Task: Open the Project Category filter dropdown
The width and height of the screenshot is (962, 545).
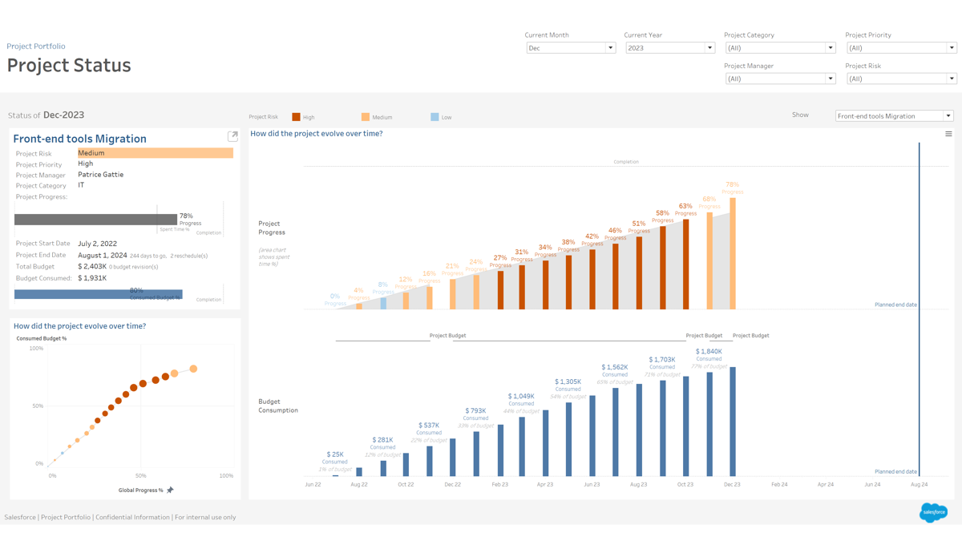Action: (x=779, y=48)
